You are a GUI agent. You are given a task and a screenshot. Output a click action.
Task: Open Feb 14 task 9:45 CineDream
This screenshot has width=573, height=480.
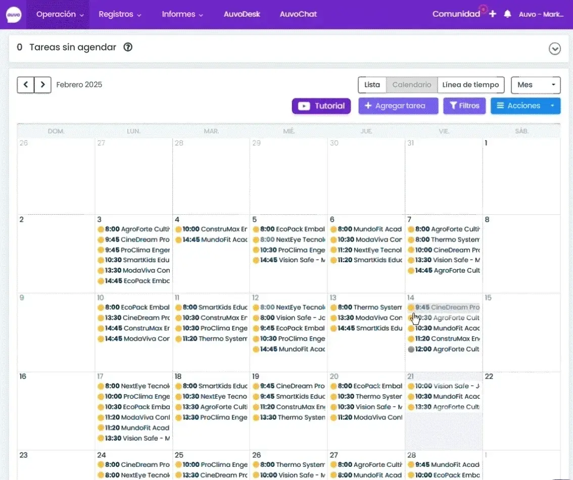444,308
